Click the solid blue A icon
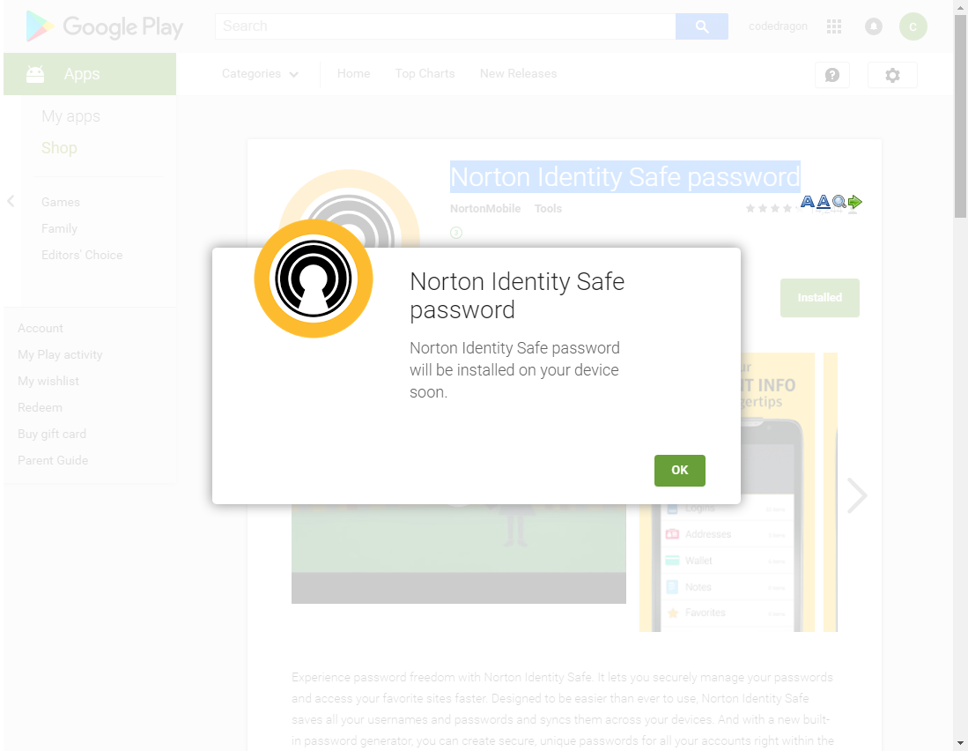968x751 pixels. (808, 201)
